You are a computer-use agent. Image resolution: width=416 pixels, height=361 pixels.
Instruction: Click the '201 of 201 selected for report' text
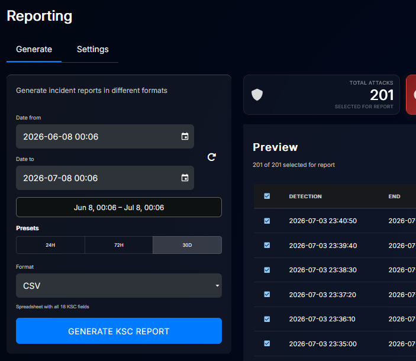click(x=294, y=165)
